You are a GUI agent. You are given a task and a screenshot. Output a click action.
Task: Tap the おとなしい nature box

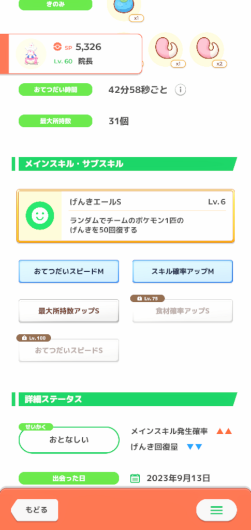tap(69, 440)
